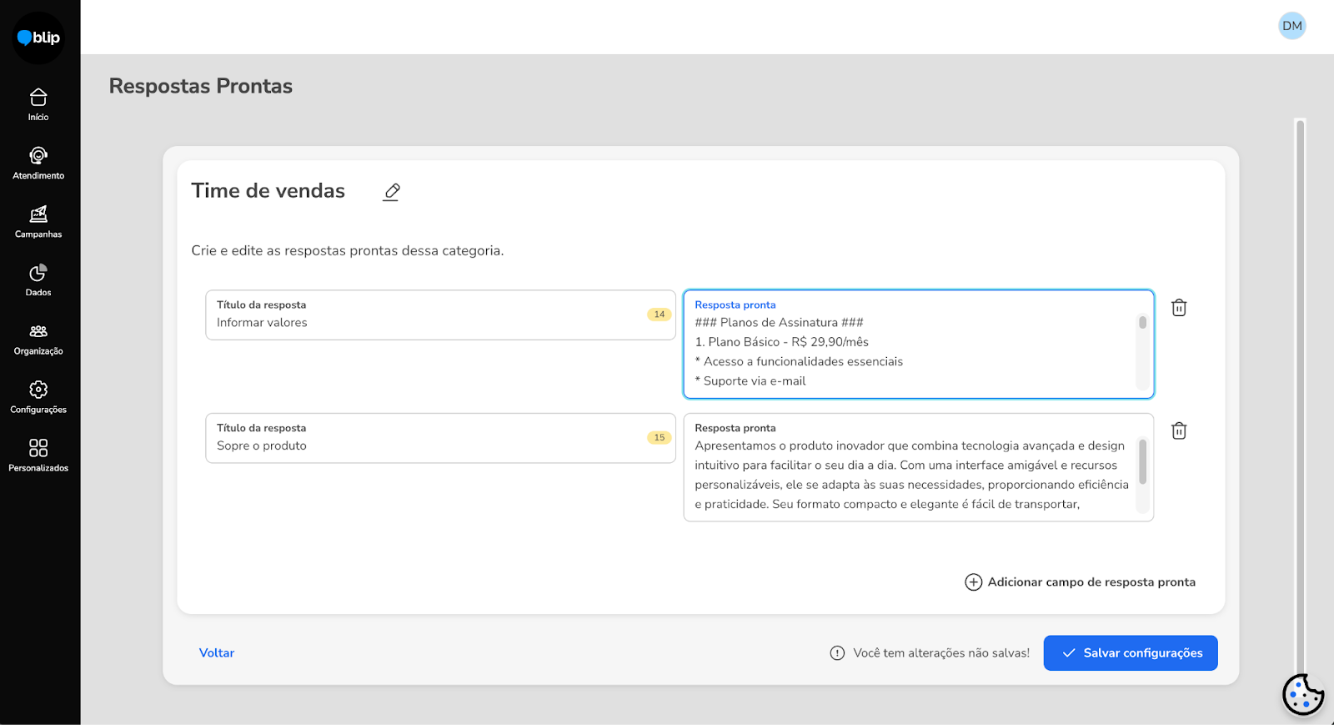Open the DM user profile avatar
The image size is (1334, 725).
point(1291,26)
